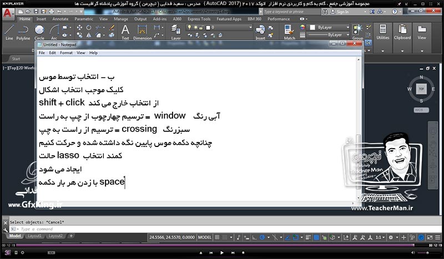Select the Line tool
The image size is (444, 259).
[x=9, y=32]
